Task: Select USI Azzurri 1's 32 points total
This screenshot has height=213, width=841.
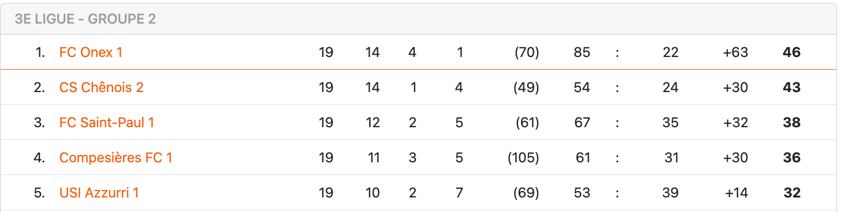Action: [792, 193]
